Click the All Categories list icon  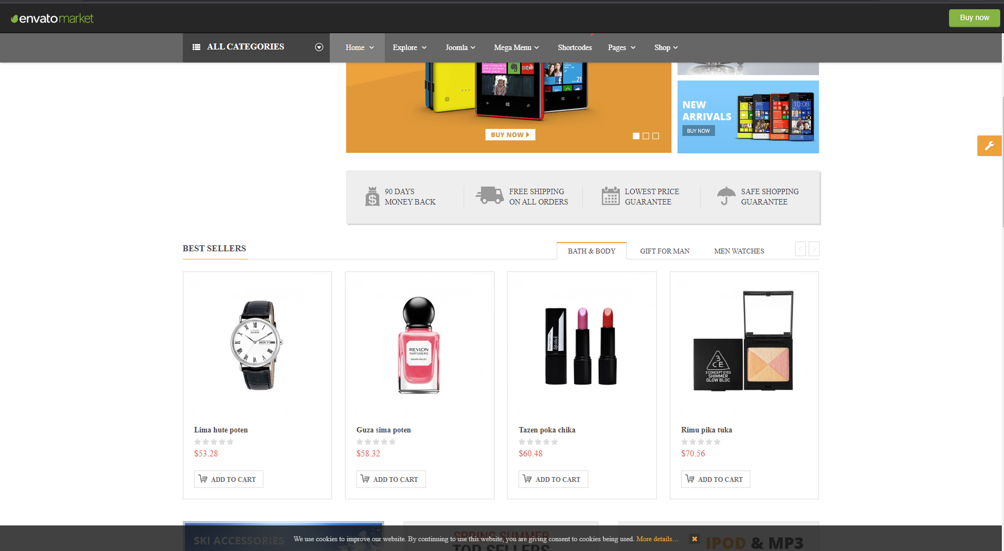coord(196,47)
